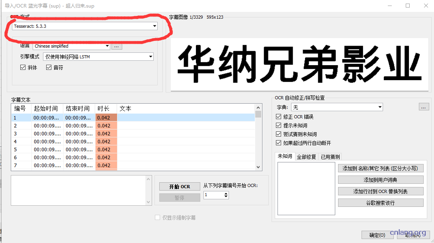Confirm with the 确定(O) button

pyautogui.click(x=377, y=235)
